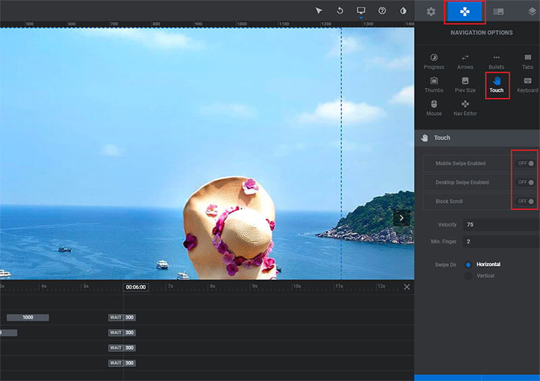Toggle the Block Scroll switch
This screenshot has width=540, height=381.
(x=526, y=201)
